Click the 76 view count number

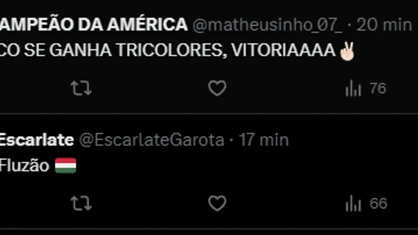tap(378, 88)
